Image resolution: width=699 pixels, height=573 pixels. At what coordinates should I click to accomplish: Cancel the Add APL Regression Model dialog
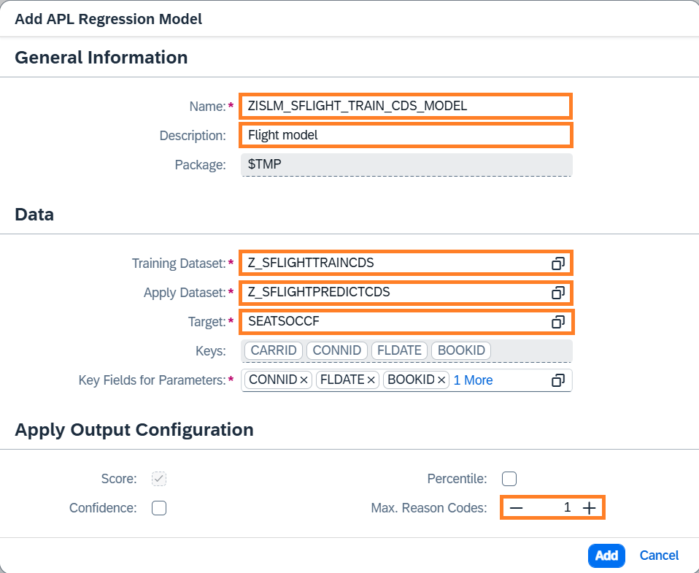pos(659,555)
